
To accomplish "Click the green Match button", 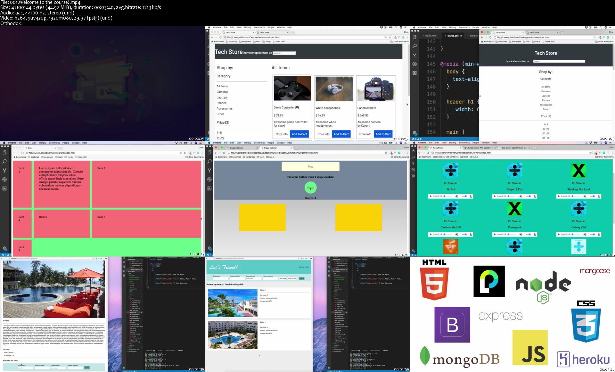I will pyautogui.click(x=310, y=188).
